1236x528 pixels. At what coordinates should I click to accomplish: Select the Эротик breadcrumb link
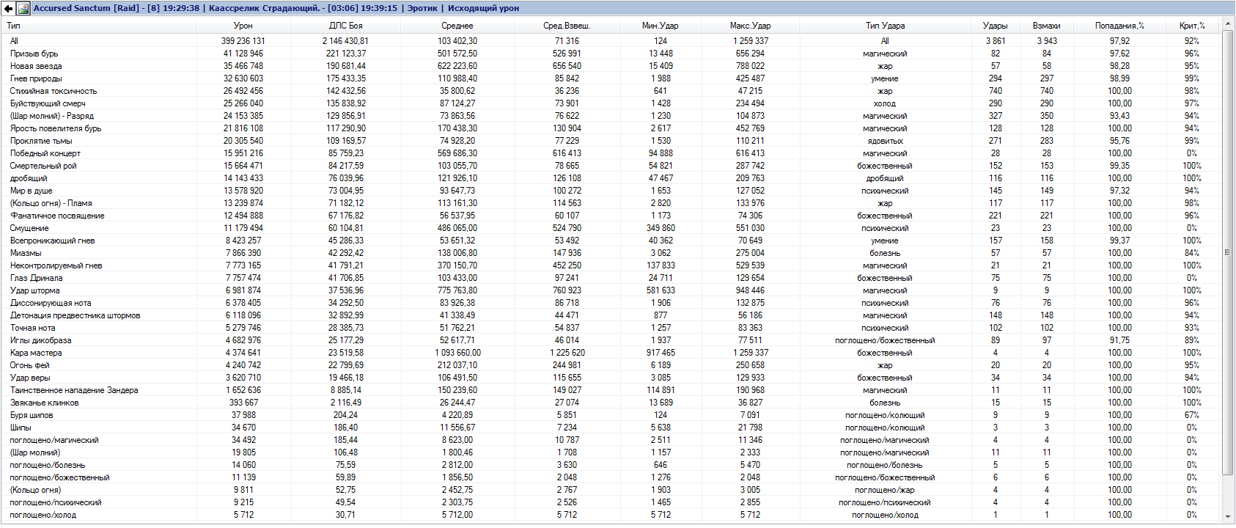coord(422,8)
